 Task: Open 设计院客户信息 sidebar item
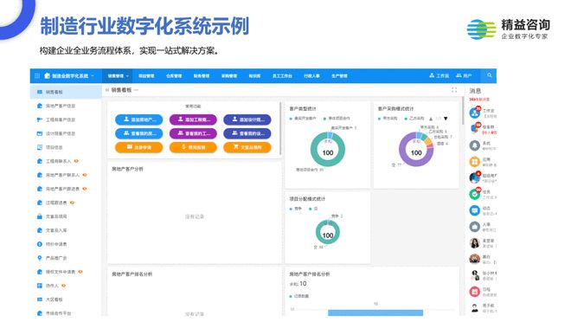(x=66, y=133)
